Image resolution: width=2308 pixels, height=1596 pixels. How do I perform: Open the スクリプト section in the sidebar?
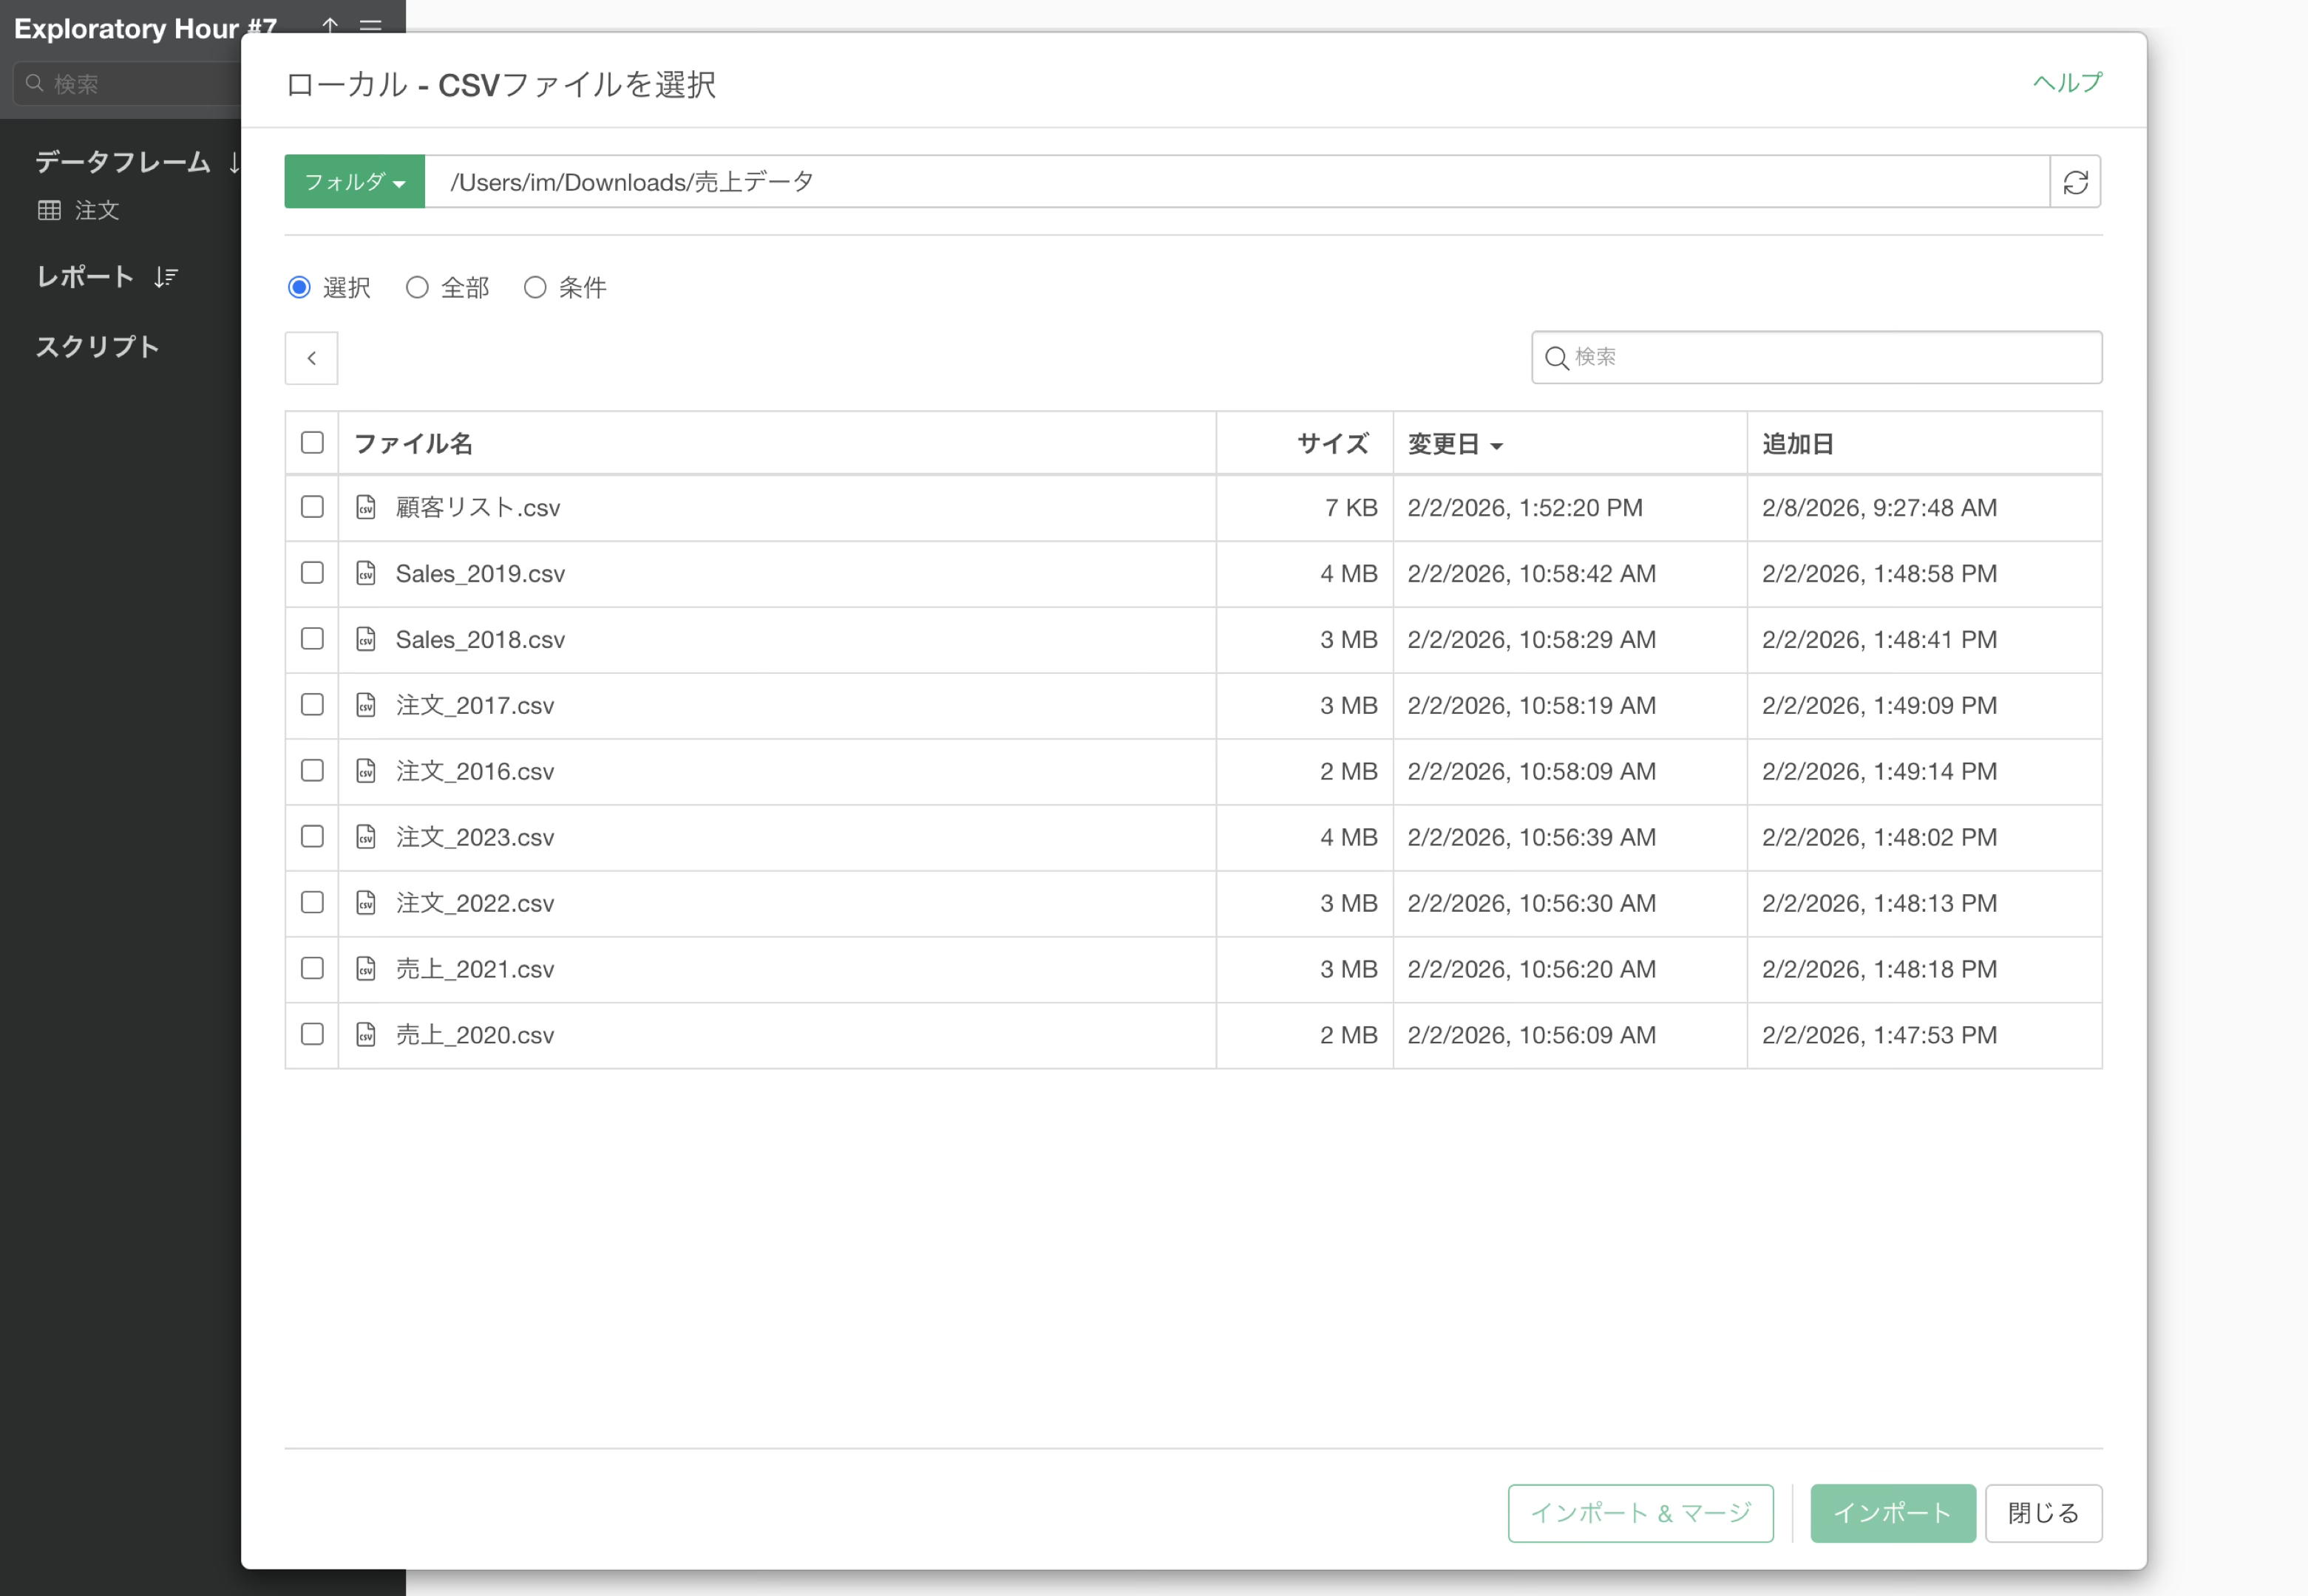click(x=98, y=347)
